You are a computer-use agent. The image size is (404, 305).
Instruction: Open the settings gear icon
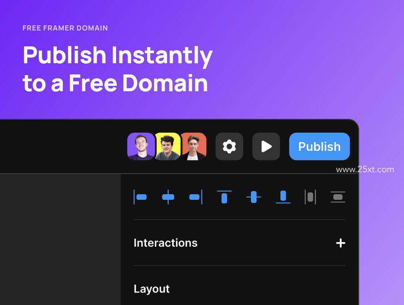click(229, 147)
